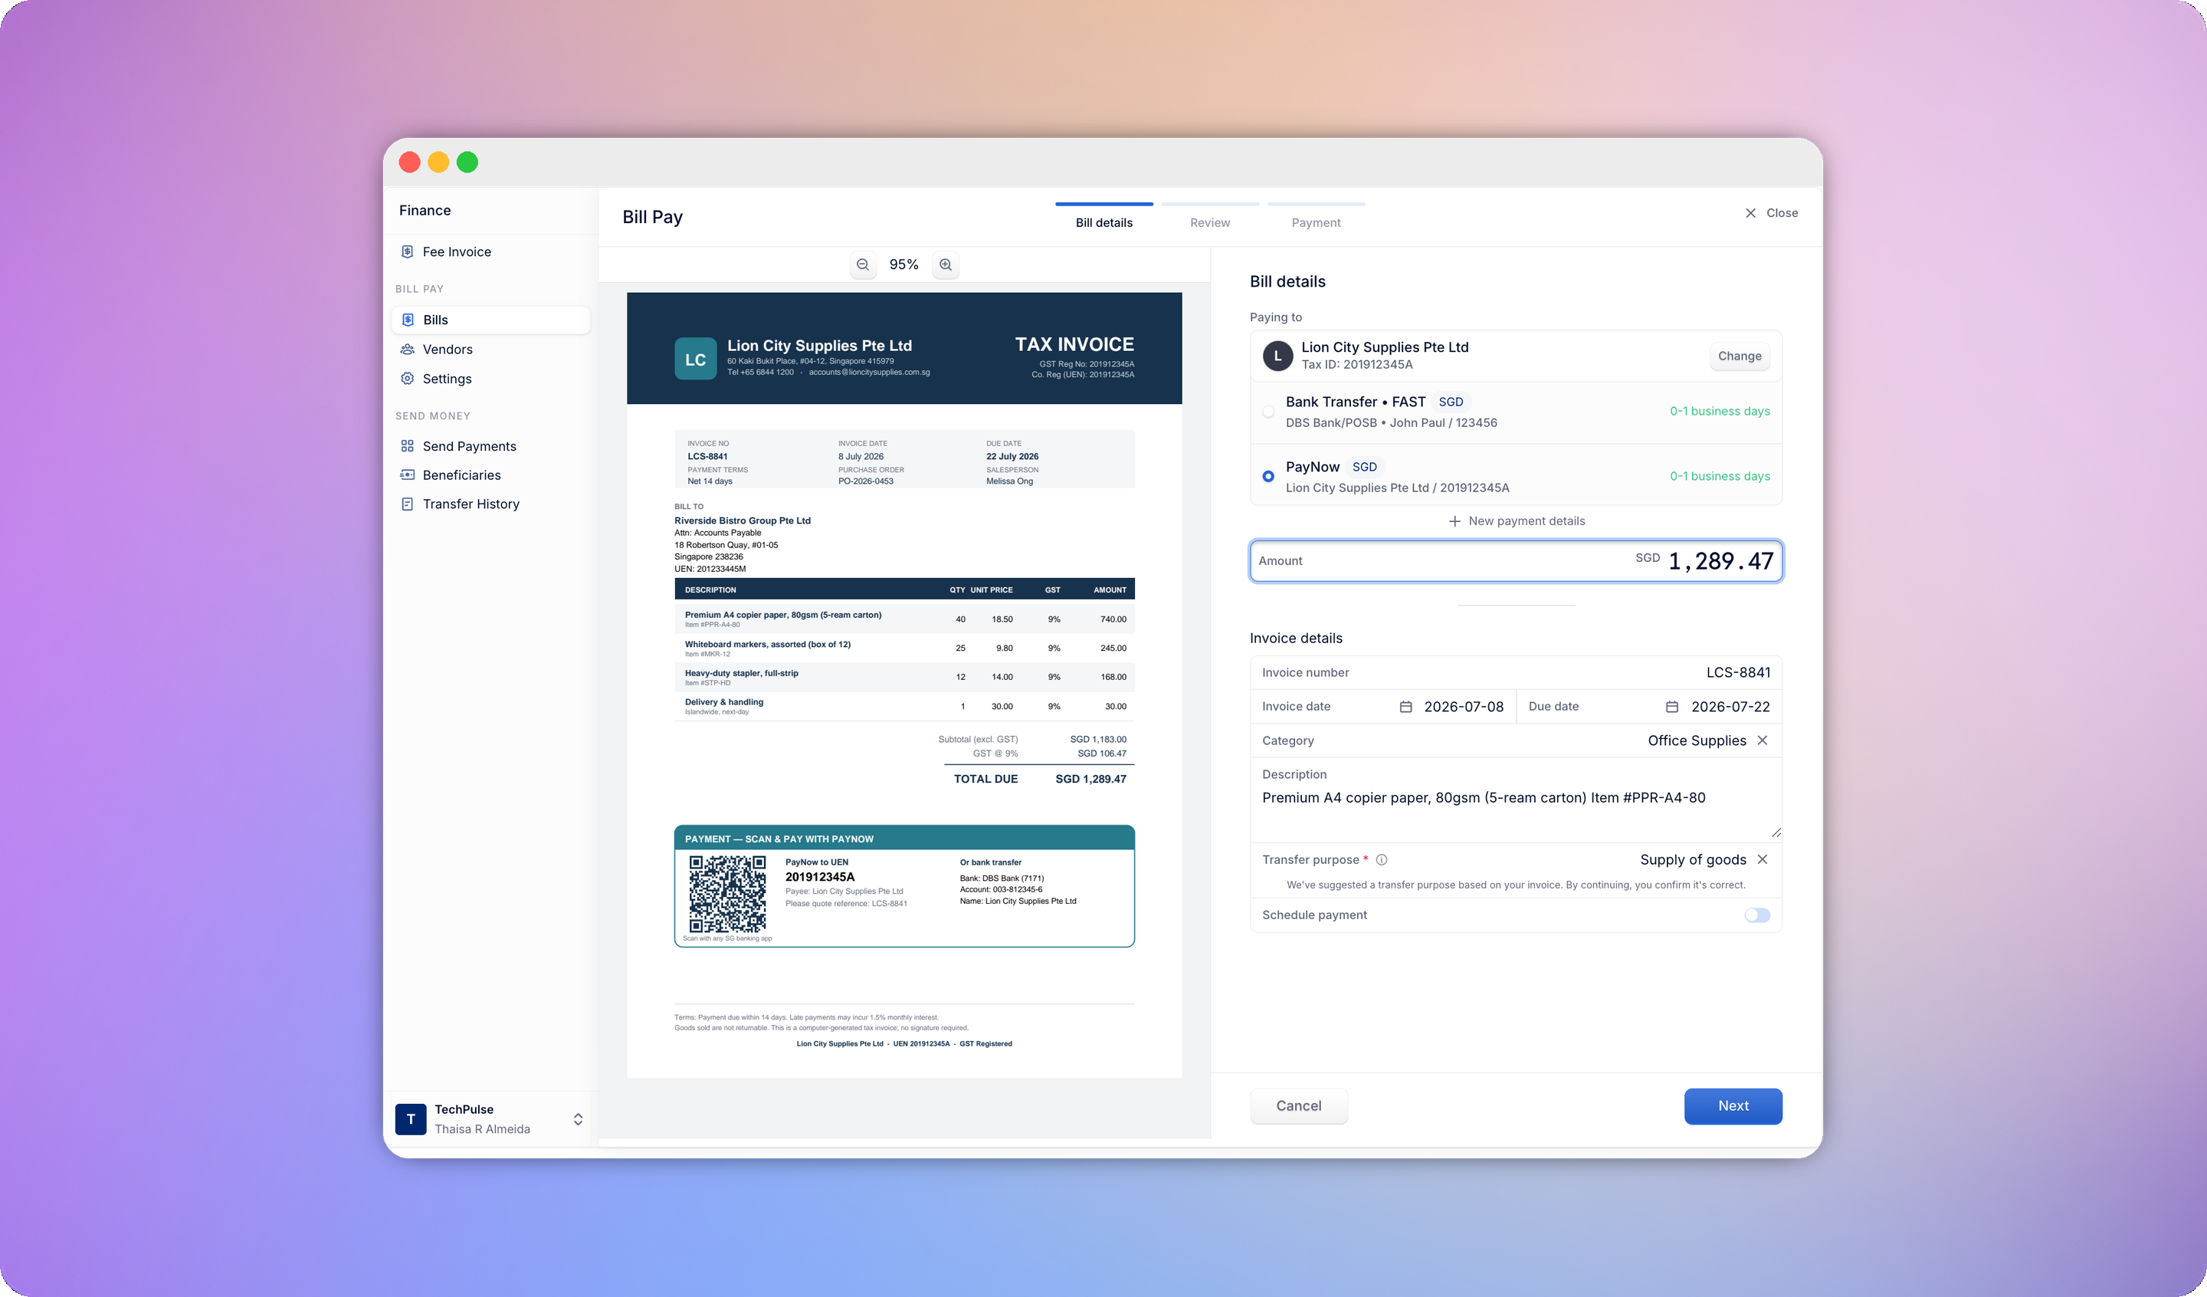This screenshot has width=2207, height=1297.
Task: Click the Next button
Action: click(x=1733, y=1106)
